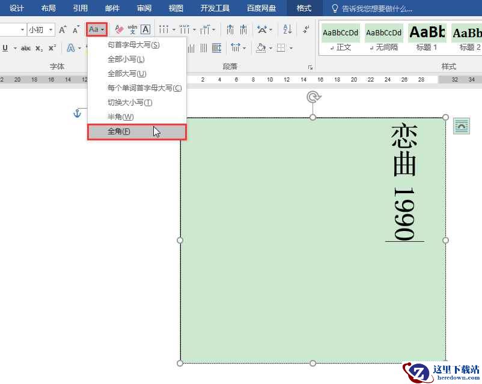Switch to the 布局 ribbon tab
Viewport: 482px width, 384px height.
coord(49,8)
